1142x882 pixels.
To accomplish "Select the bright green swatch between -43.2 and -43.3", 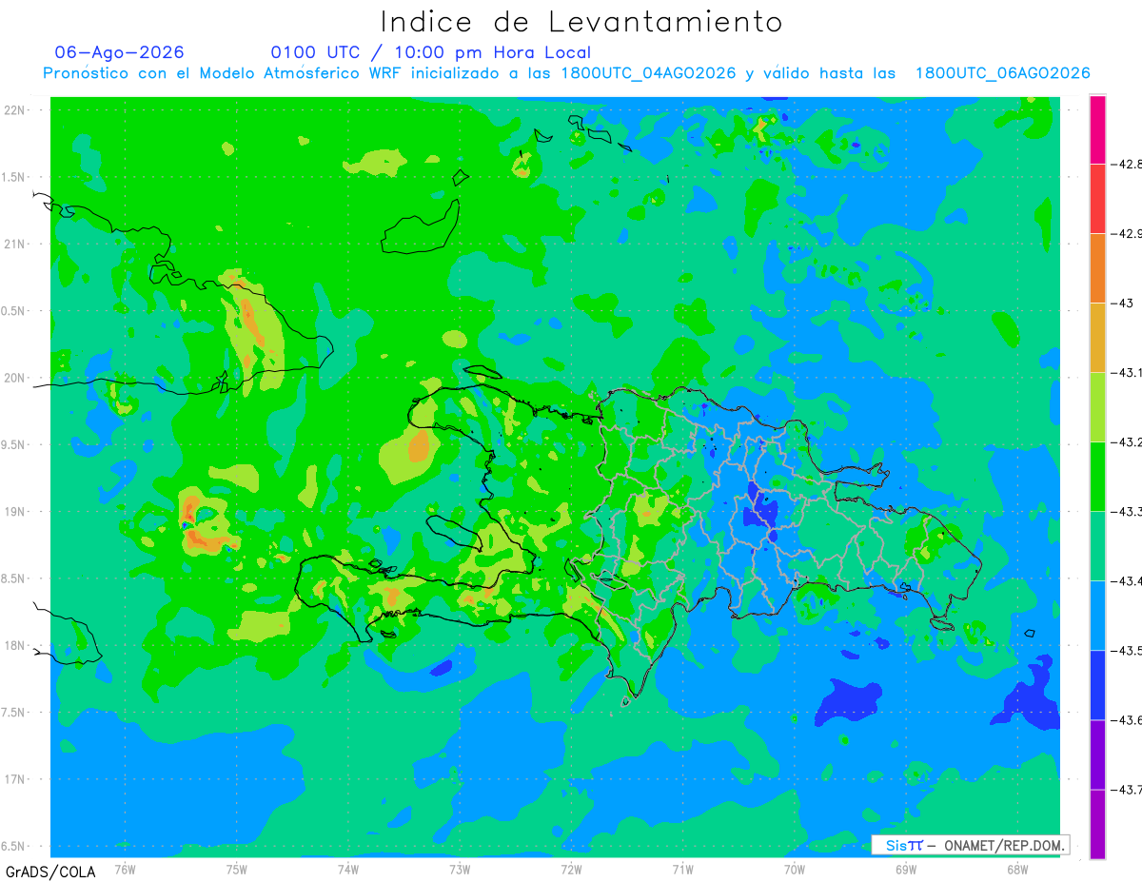I will (x=1097, y=477).
